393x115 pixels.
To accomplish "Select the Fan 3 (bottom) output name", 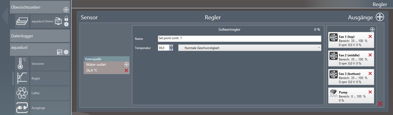I will [350, 74].
